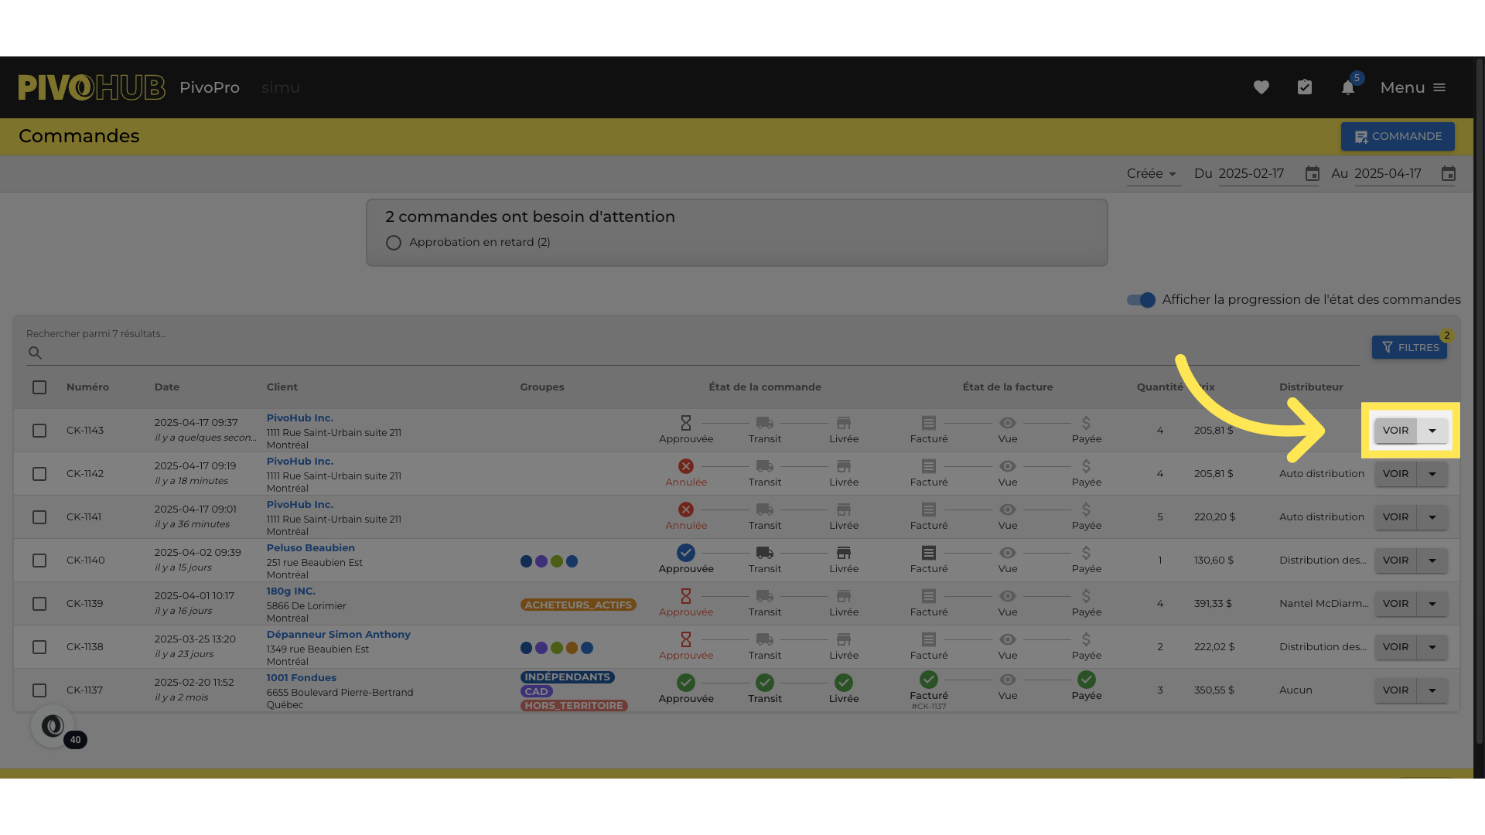This screenshot has height=835, width=1485.
Task: Open the clipboard checklist icon
Action: coord(1305,87)
